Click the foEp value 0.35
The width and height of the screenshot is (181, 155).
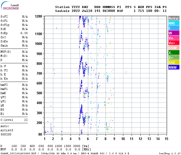(24, 33)
